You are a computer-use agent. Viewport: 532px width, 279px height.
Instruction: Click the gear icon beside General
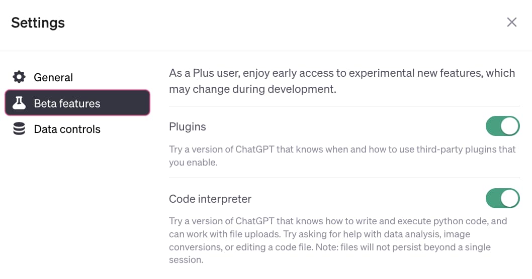(x=19, y=77)
